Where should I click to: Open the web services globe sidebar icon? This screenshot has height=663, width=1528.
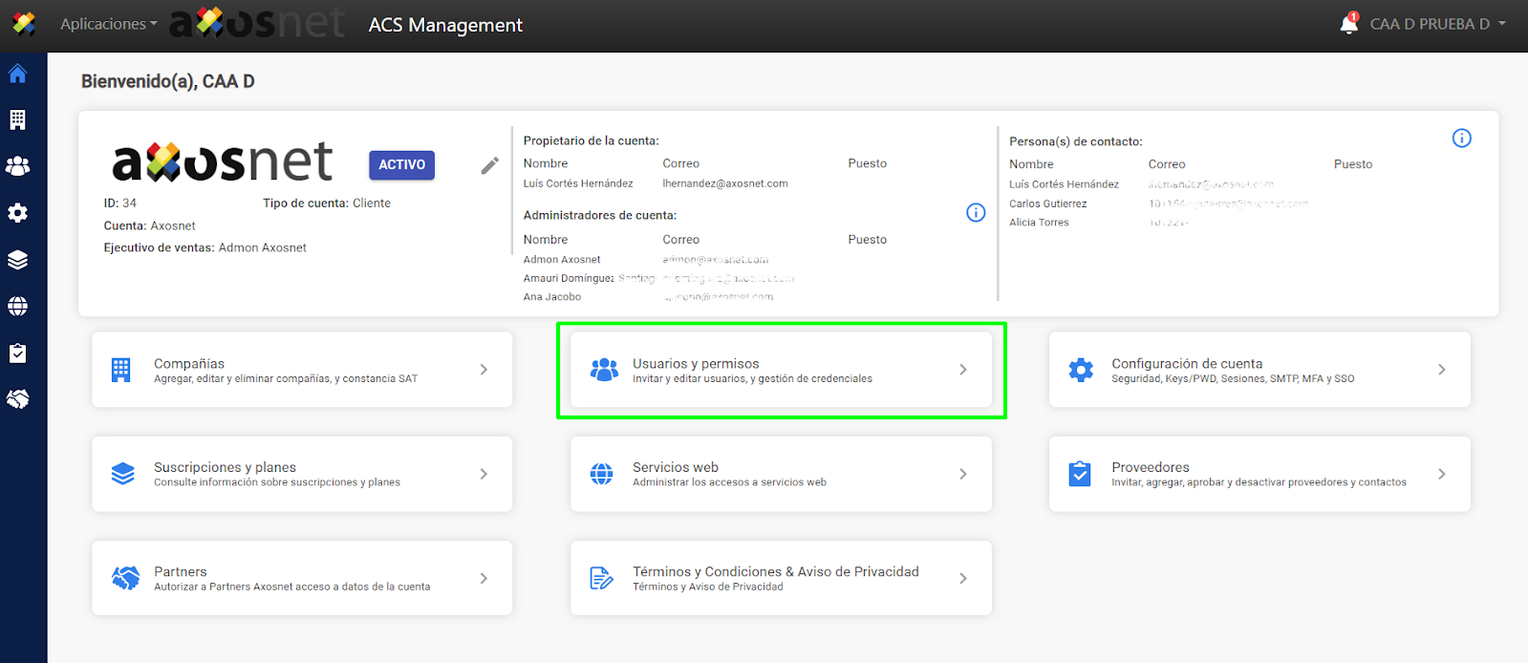17,307
